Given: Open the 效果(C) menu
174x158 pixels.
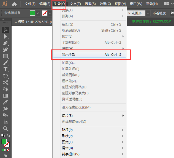Looking at the screenshot, I should (105, 4).
